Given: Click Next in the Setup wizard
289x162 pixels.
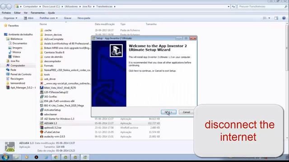Looking at the screenshot, I should (168, 112).
